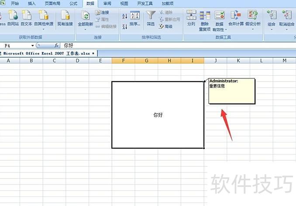Viewport: 296px width, 206px height.
Task: Click the Name Box showing F4
Action: point(15,46)
